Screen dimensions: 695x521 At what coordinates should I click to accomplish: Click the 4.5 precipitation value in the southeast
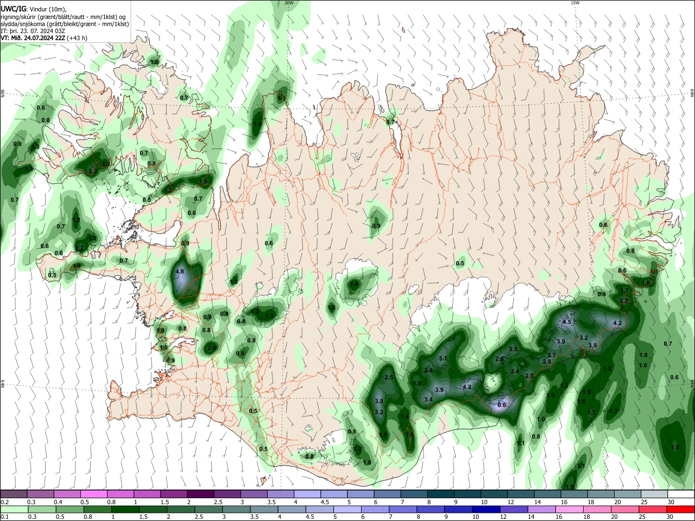[567, 322]
